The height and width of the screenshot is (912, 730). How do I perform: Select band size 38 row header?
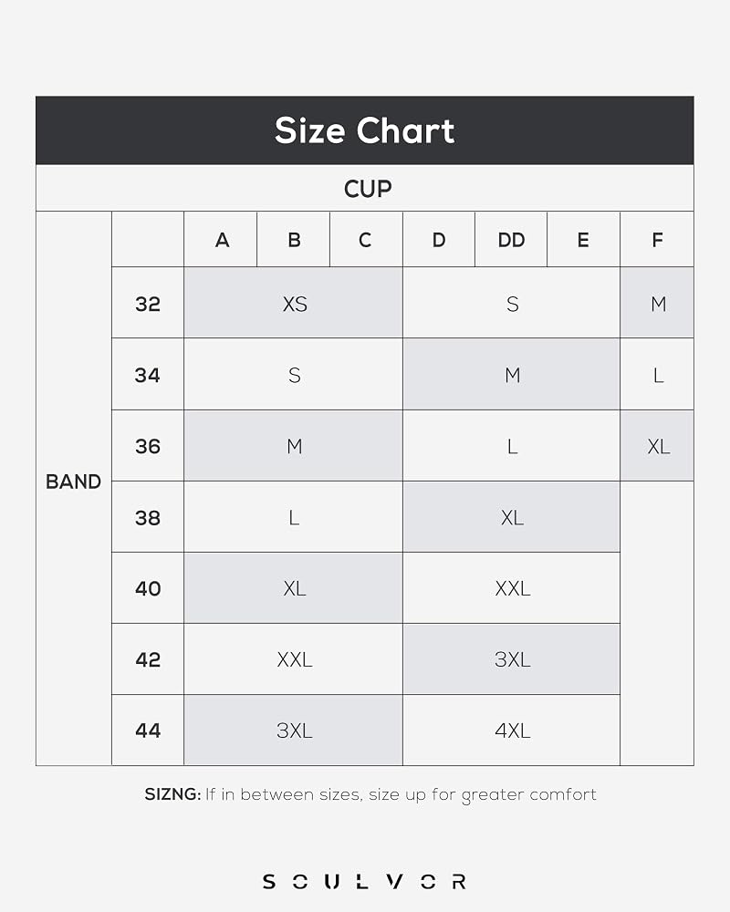point(148,517)
